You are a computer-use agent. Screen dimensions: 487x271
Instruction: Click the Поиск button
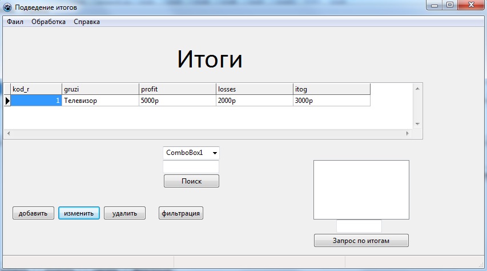(x=191, y=181)
